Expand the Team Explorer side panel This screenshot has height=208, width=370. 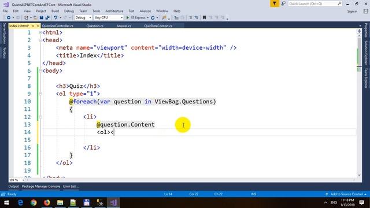tap(366, 78)
